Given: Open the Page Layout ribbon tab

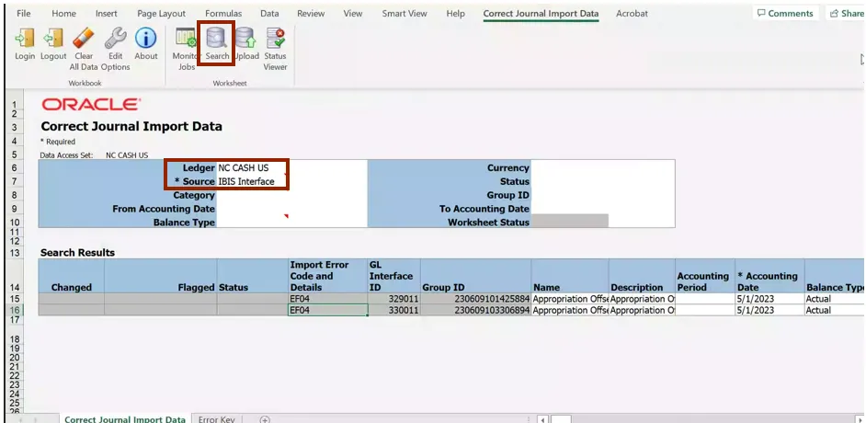Looking at the screenshot, I should point(161,14).
